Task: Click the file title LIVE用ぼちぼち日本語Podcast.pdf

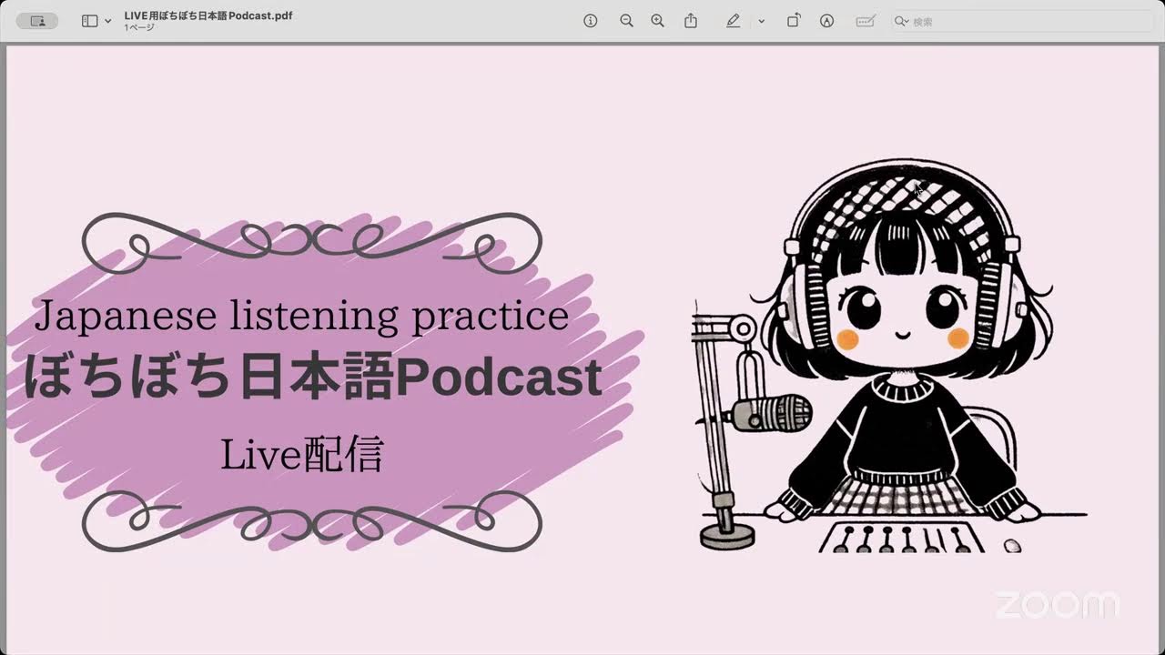Action: click(x=208, y=15)
